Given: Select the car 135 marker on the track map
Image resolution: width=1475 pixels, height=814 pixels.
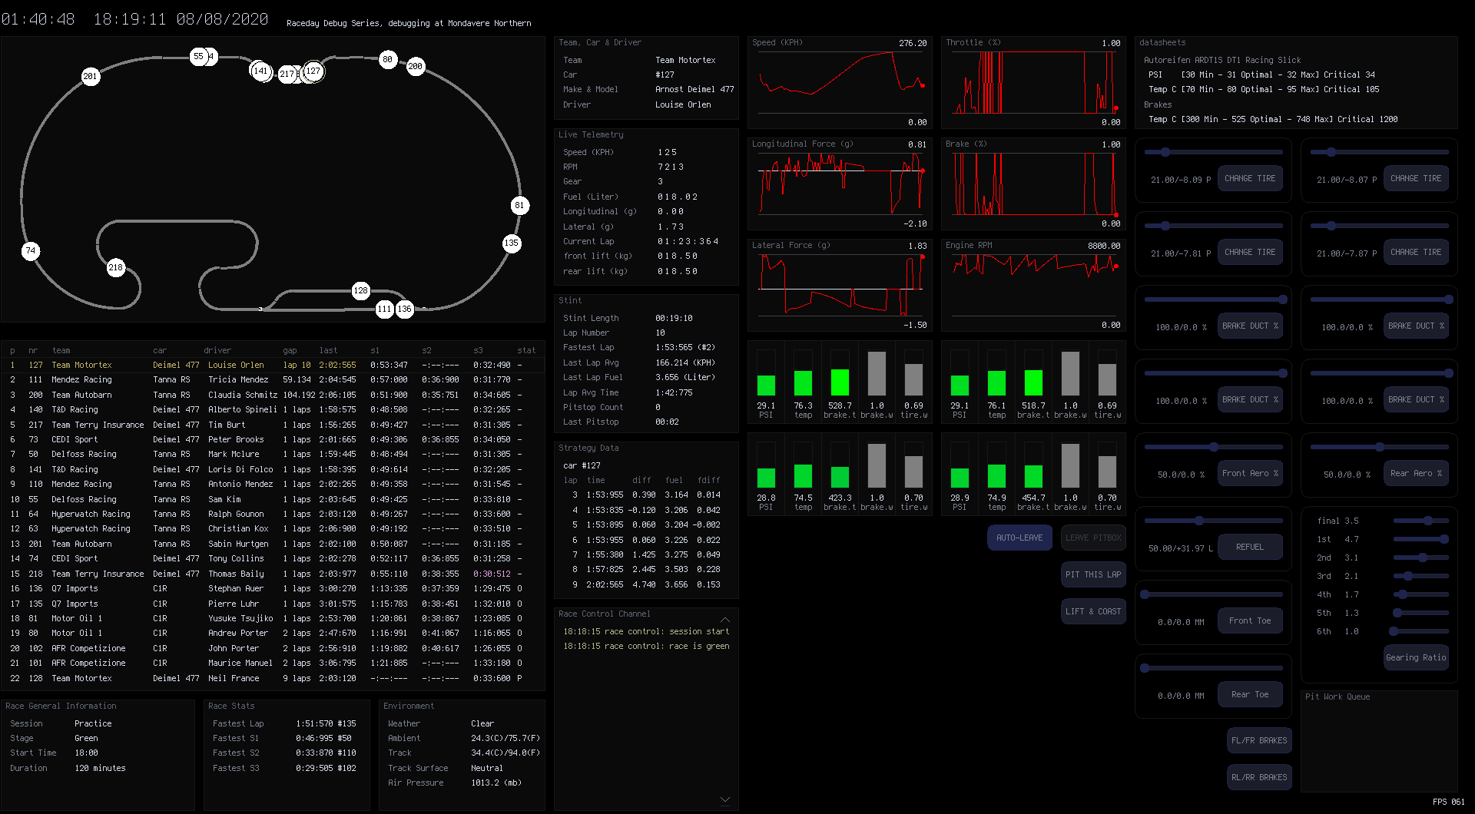Looking at the screenshot, I should (x=512, y=243).
